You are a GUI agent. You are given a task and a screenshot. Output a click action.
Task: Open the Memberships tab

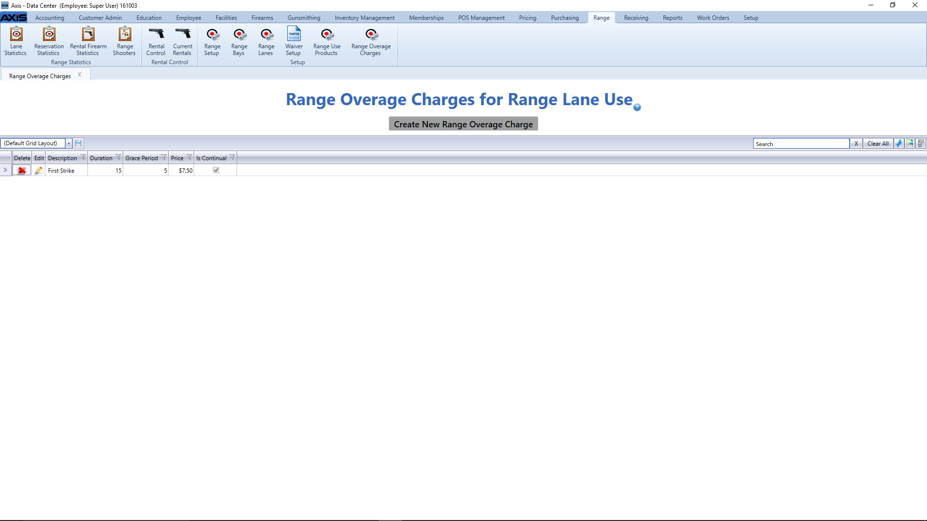coord(426,18)
